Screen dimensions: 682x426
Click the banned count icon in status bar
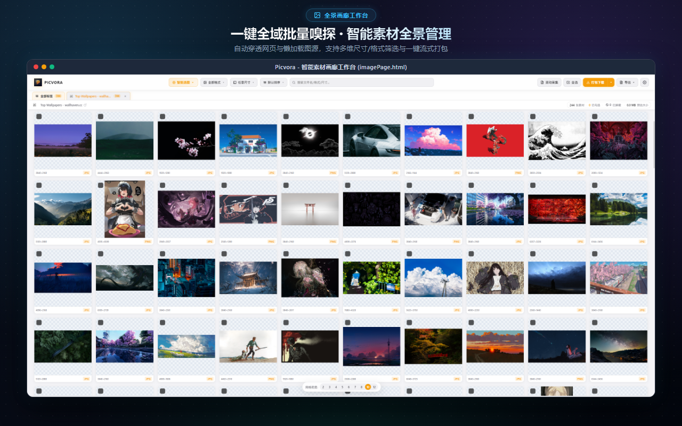(607, 105)
